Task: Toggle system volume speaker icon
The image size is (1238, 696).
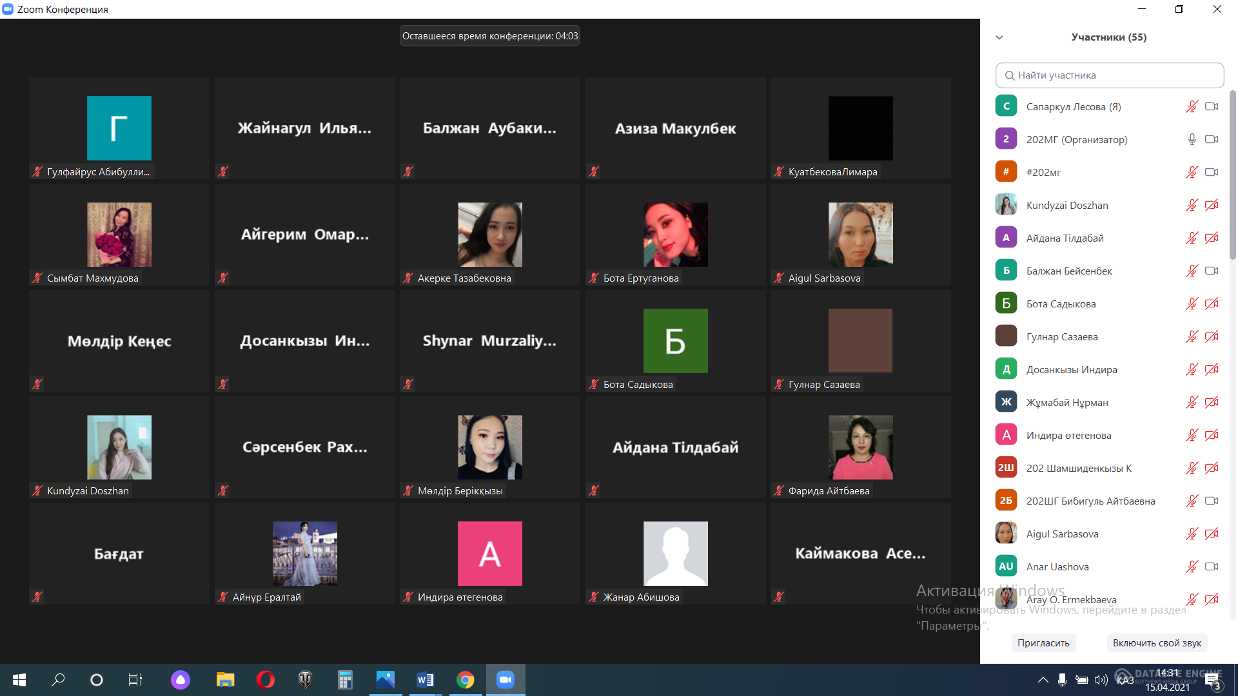Action: point(1101,680)
